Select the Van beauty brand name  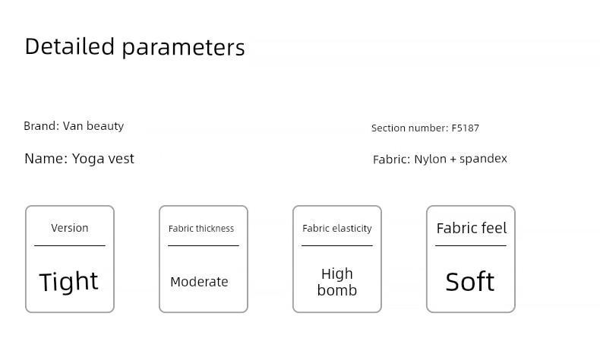pyautogui.click(x=93, y=126)
